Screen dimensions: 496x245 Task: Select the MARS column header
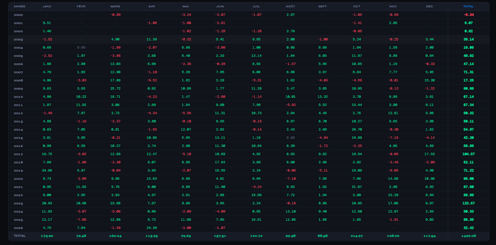115,6
